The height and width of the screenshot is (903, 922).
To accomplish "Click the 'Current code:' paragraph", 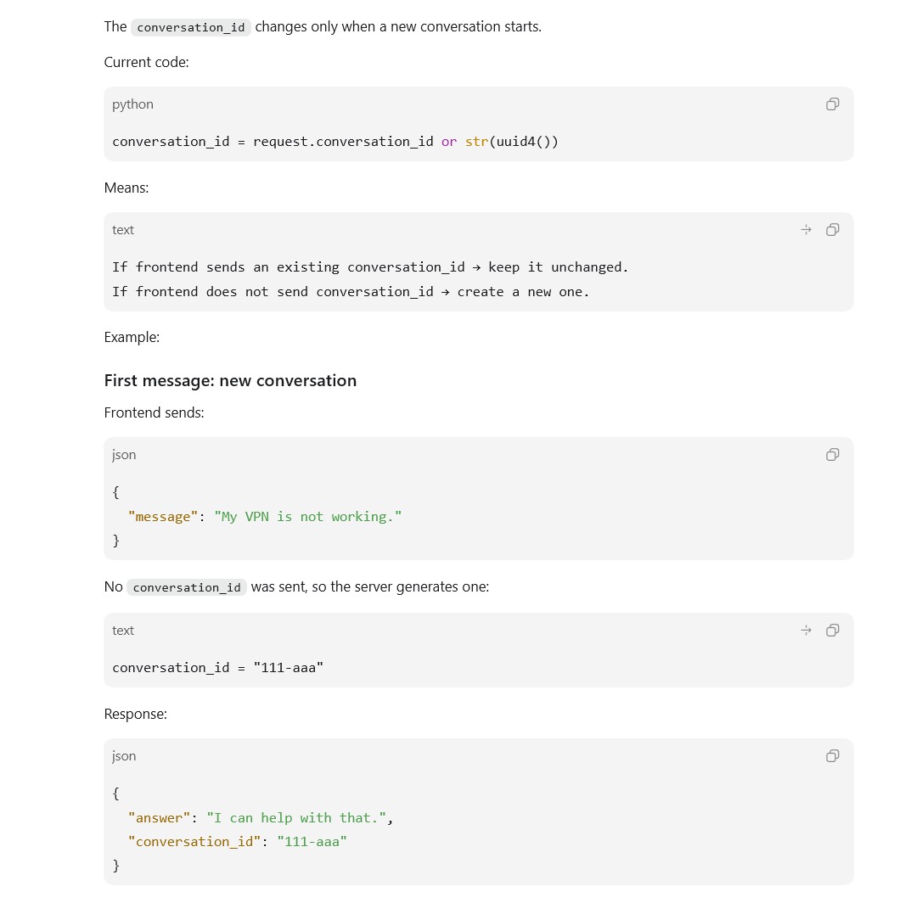I will click(x=146, y=62).
